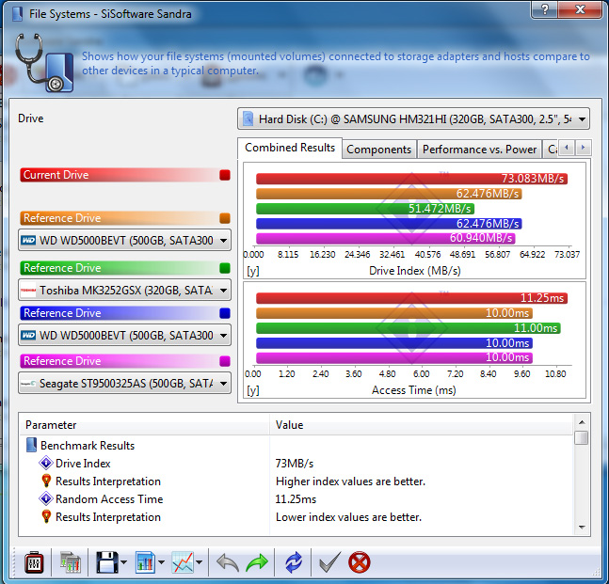The height and width of the screenshot is (584, 609).
Task: Click the blue refresh arrows icon
Action: point(294,562)
